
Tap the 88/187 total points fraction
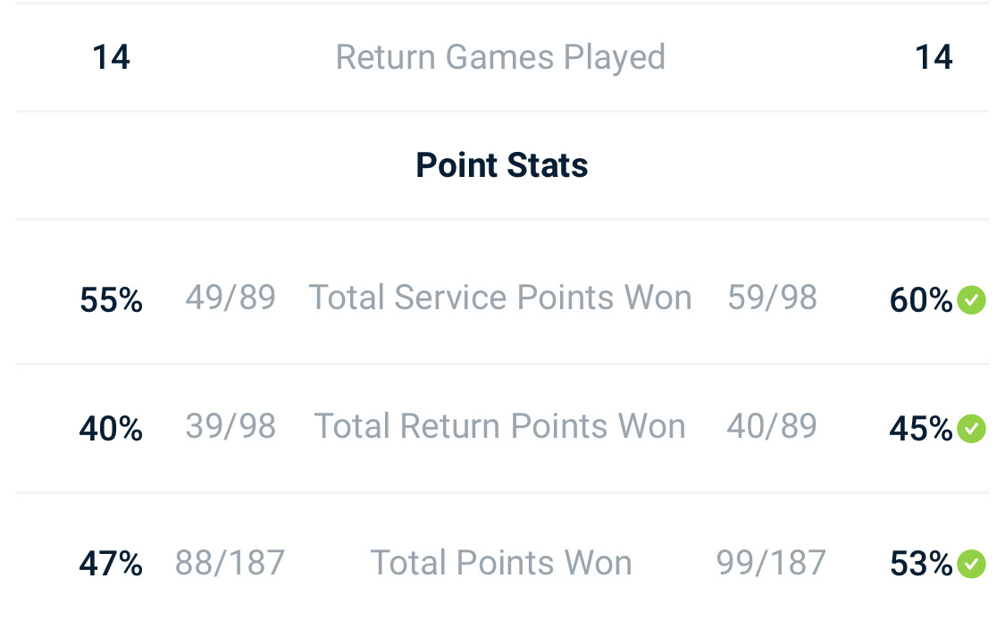tap(230, 563)
